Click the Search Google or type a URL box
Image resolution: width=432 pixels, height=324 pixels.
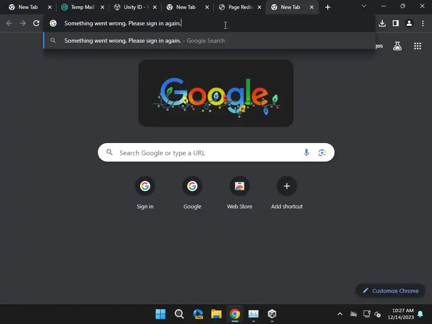click(x=216, y=152)
